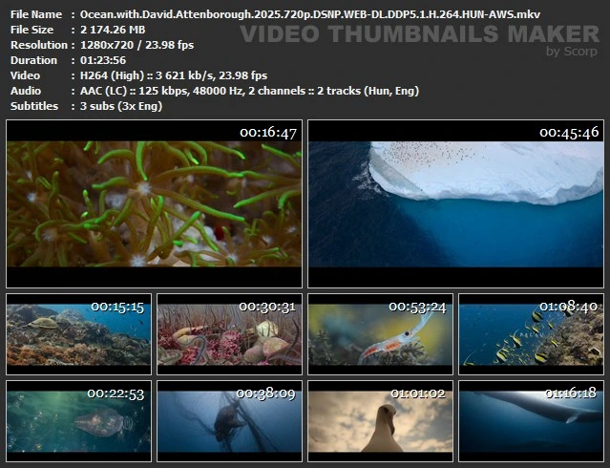The image size is (610, 468).
Task: Select the seashells thumbnail at 00:30:31
Action: click(229, 334)
